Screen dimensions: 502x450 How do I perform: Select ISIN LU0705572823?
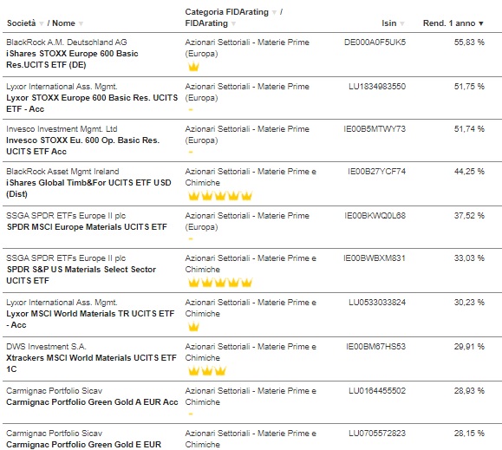(377, 434)
